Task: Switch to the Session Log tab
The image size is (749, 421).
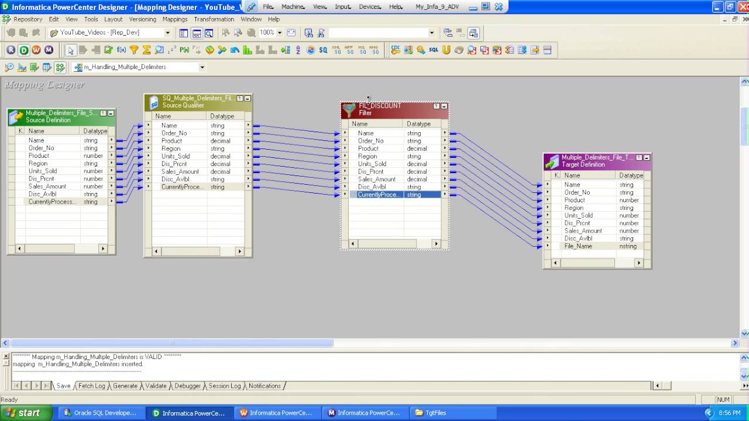Action: pyautogui.click(x=225, y=386)
